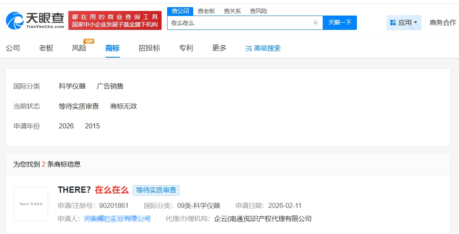Click the blurred applicant name
The width and height of the screenshot is (459, 234).
pyautogui.click(x=117, y=218)
